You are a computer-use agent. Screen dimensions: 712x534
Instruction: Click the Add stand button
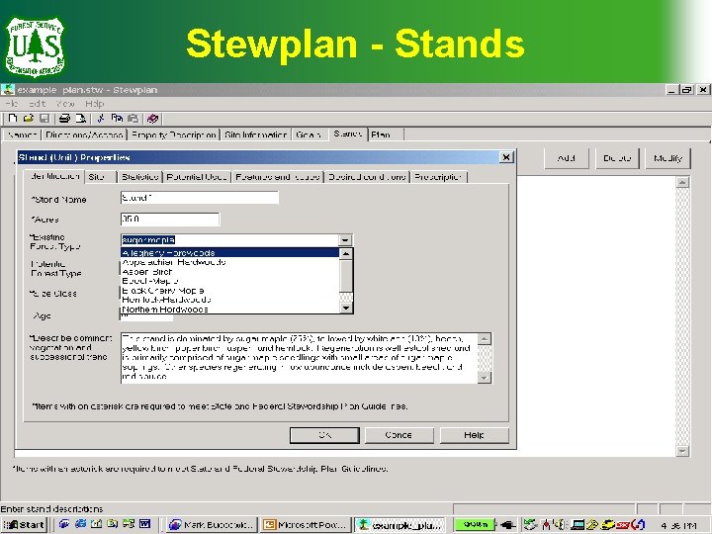pos(567,158)
